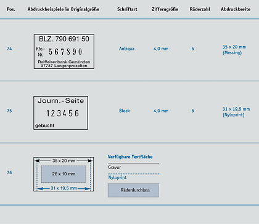Click the 35 x 20 mm (Messing) value
Screen dimensions: 259x224
pos(234,50)
